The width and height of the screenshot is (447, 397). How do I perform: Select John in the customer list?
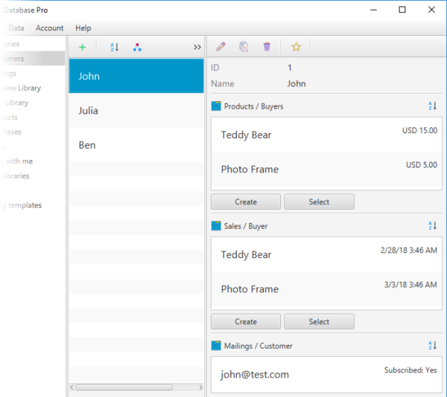[x=136, y=76]
